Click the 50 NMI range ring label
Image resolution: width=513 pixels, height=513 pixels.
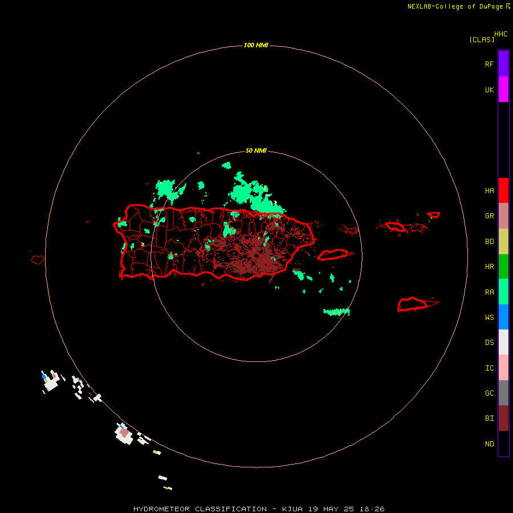256,150
